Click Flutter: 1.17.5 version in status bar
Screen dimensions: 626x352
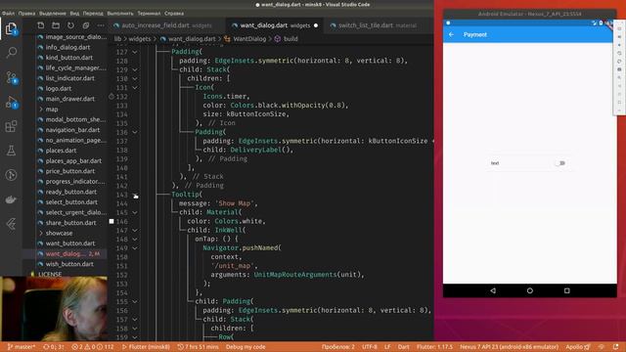tap(434, 347)
